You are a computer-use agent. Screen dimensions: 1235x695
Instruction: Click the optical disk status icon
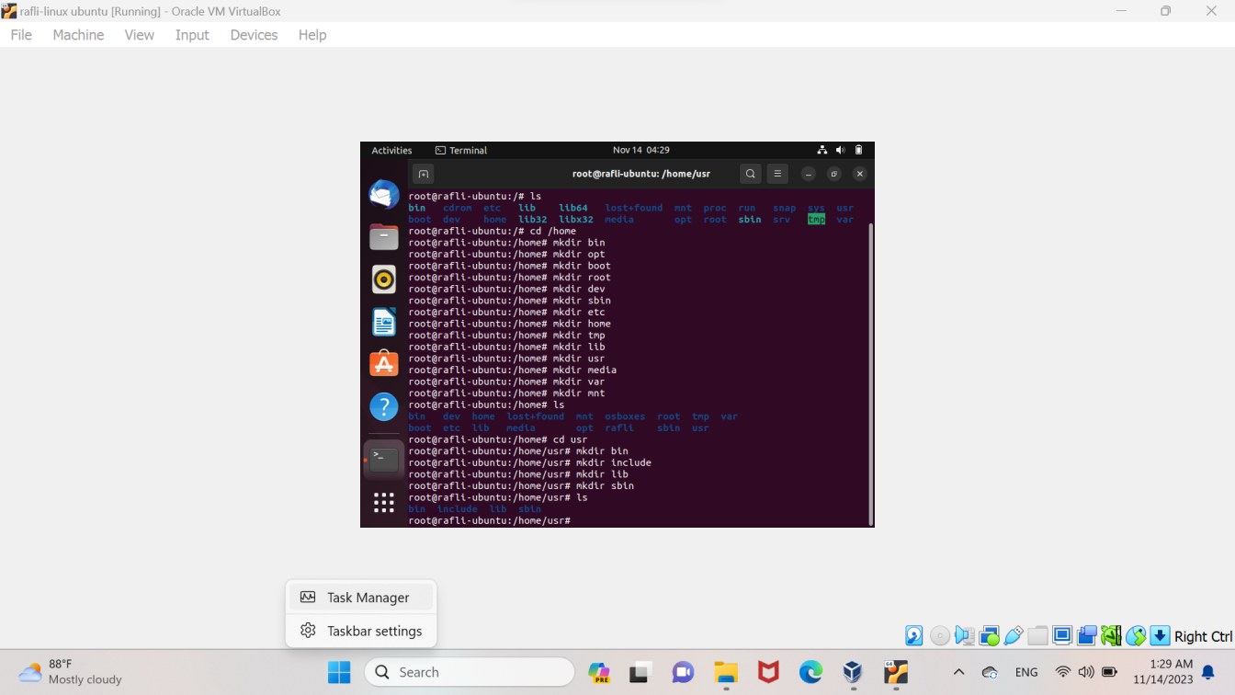point(939,635)
